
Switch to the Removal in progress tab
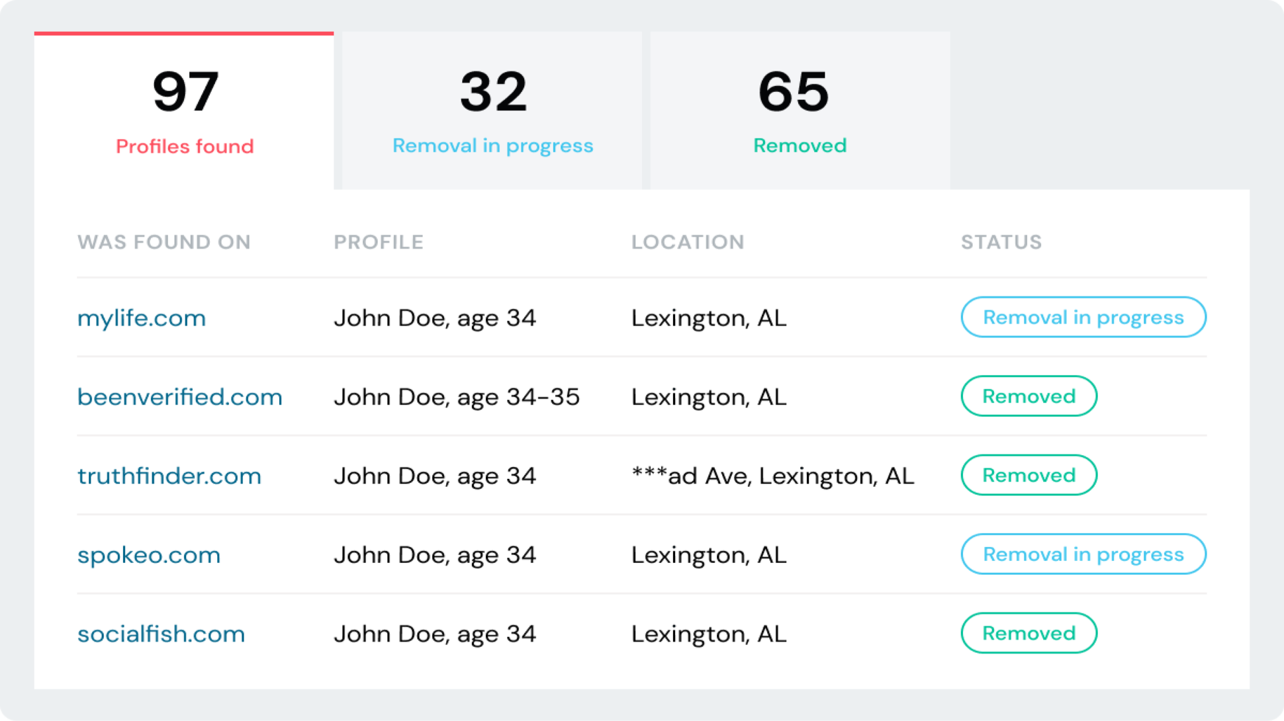click(492, 111)
